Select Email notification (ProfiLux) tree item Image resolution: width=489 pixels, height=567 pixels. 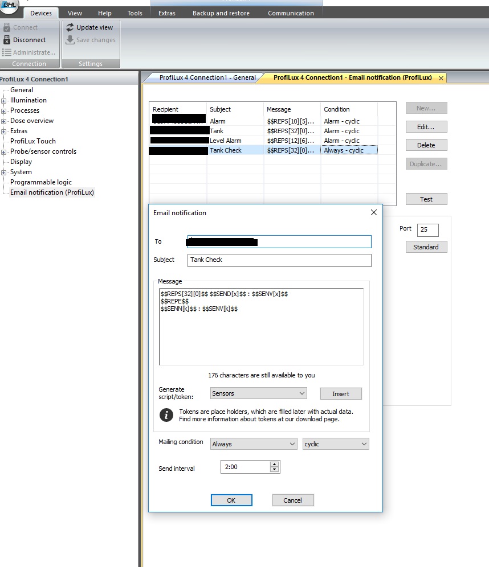click(x=52, y=192)
